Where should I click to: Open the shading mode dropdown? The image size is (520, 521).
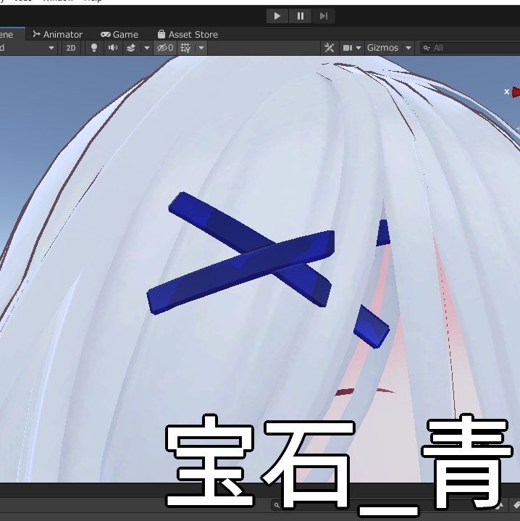(x=28, y=48)
